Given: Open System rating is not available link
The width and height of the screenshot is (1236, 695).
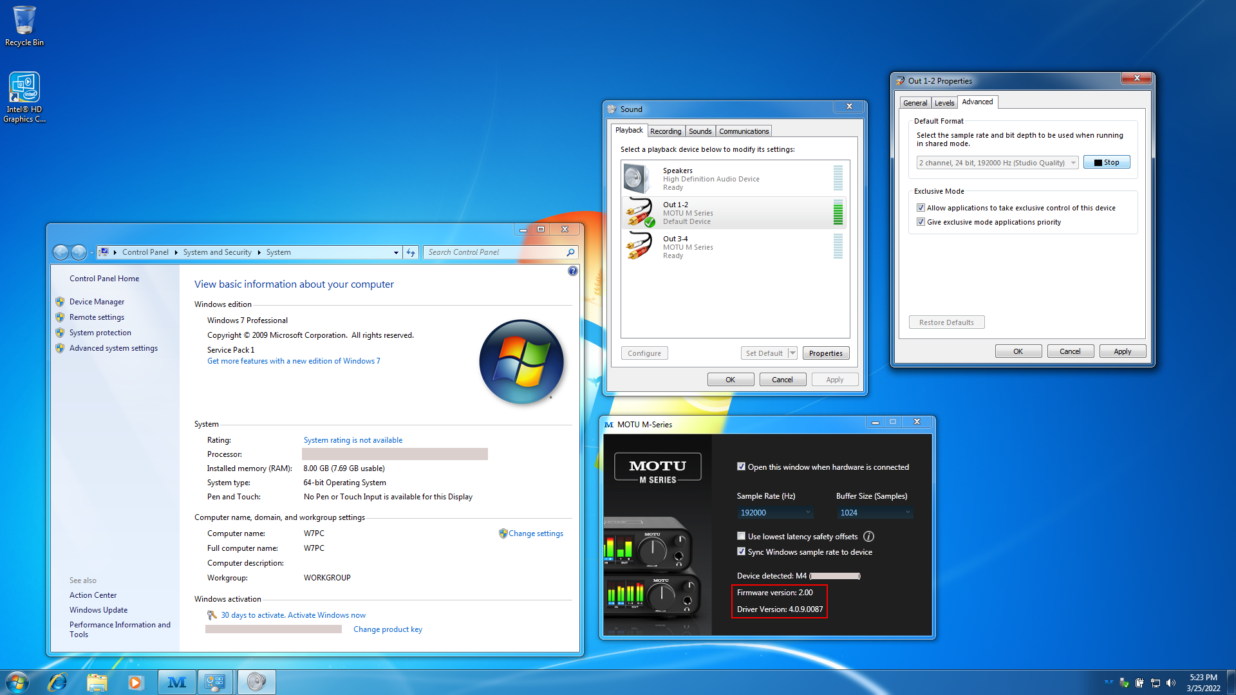Looking at the screenshot, I should (x=353, y=440).
